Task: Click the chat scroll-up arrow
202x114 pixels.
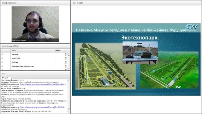Action: pos(69,80)
